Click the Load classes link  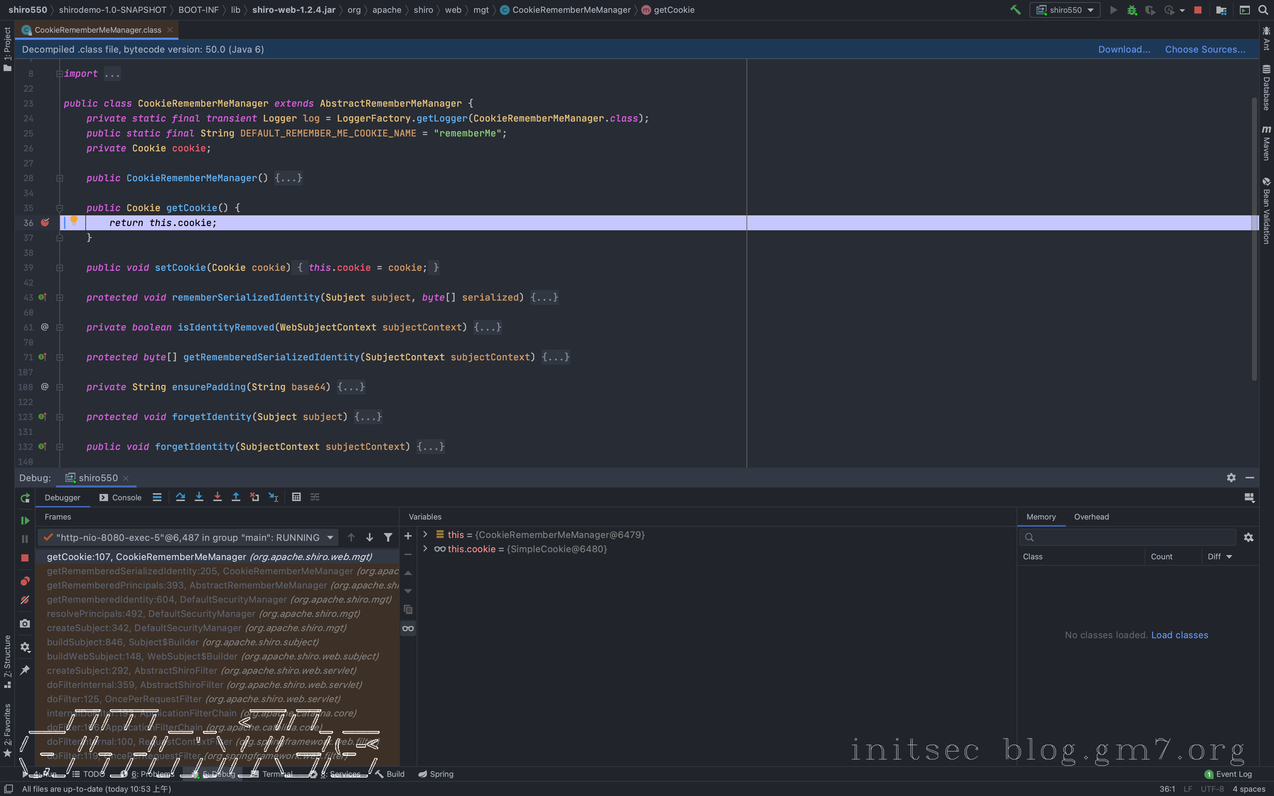pyautogui.click(x=1179, y=635)
